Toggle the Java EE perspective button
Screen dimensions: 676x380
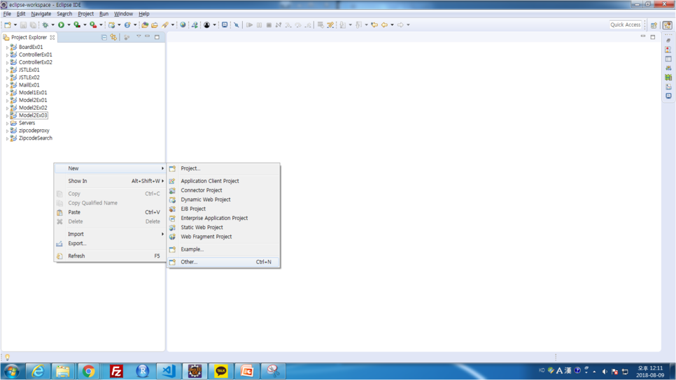pyautogui.click(x=668, y=25)
